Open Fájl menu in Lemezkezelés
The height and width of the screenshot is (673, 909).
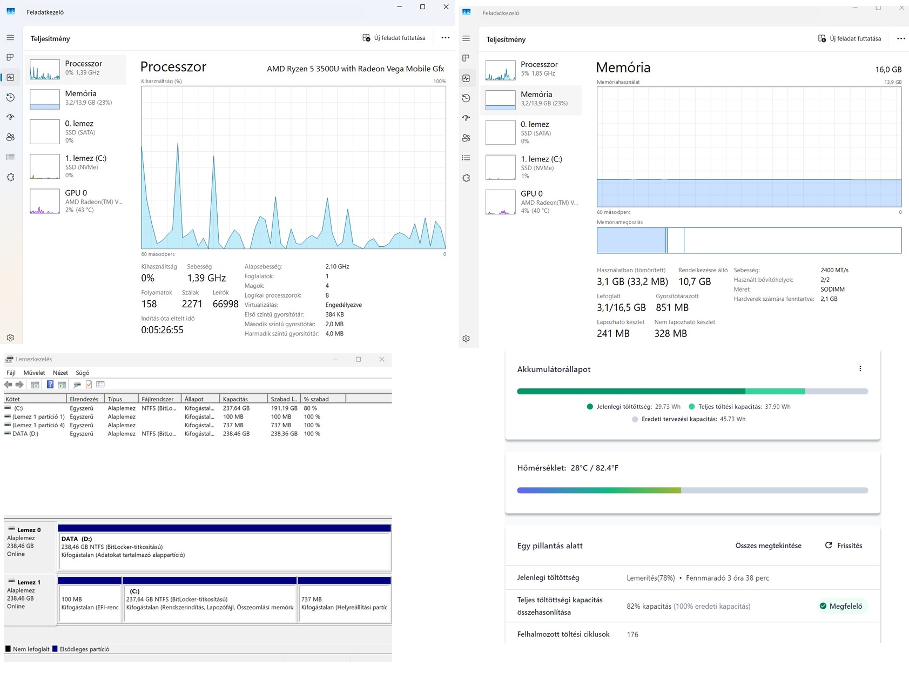(x=11, y=373)
